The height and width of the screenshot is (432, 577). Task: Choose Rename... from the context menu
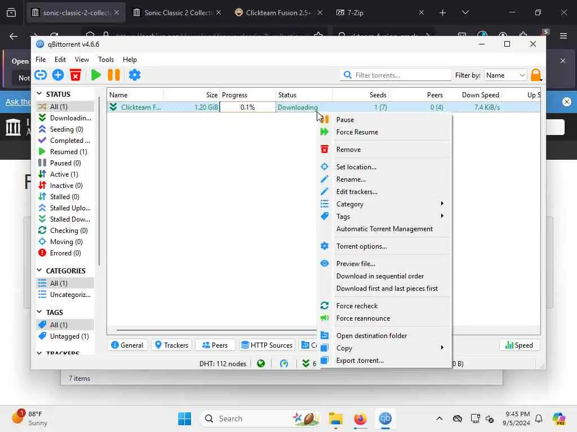point(385,179)
